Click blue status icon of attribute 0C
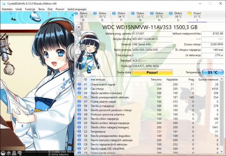 click(x=79, y=119)
